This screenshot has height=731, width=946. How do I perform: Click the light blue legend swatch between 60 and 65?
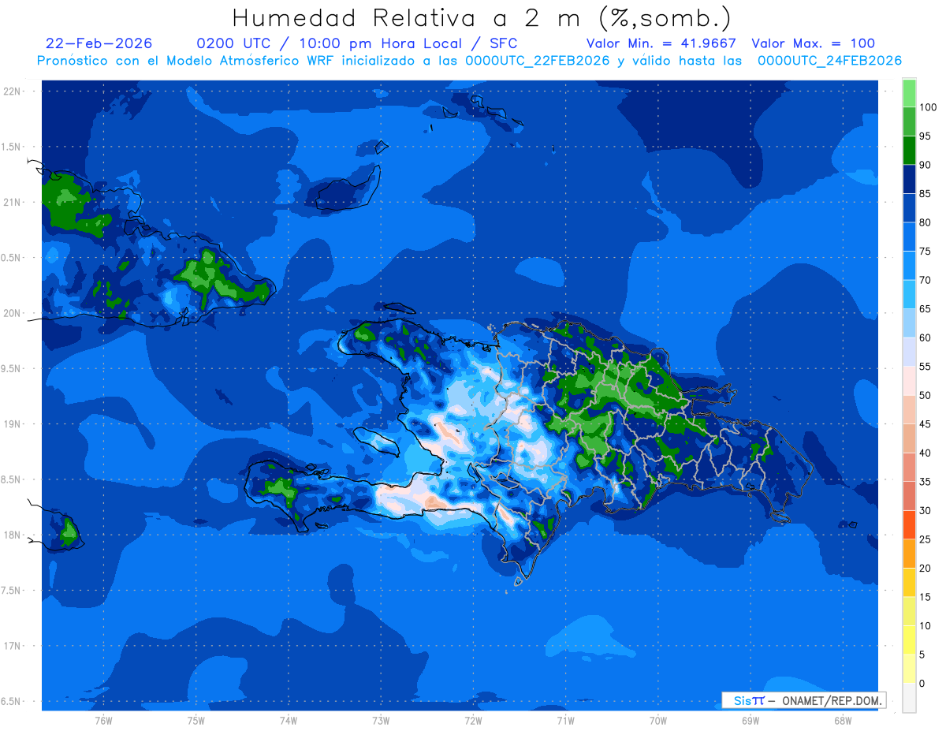[x=909, y=323]
